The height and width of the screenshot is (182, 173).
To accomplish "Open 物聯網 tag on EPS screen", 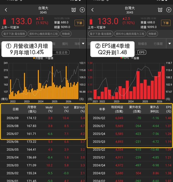I will (152, 34).
